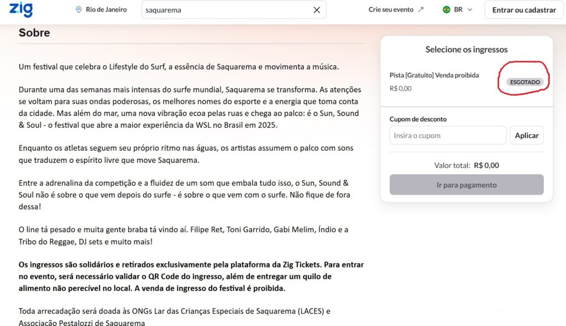Image resolution: width=566 pixels, height=326 pixels.
Task: Click the ticket price R$ 0,00
Action: click(400, 88)
